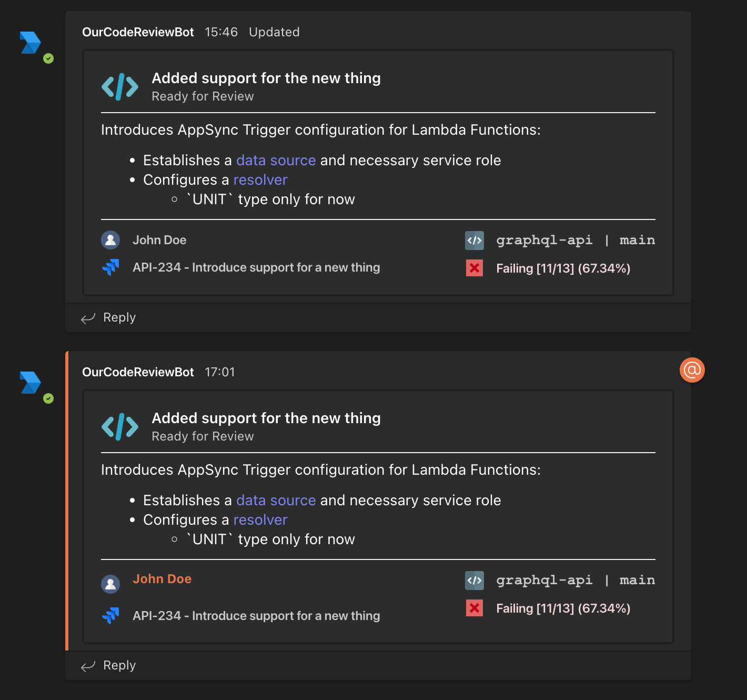The width and height of the screenshot is (747, 700).
Task: Click the reply arrow icon under the 17:01 message
Action: pyautogui.click(x=88, y=666)
